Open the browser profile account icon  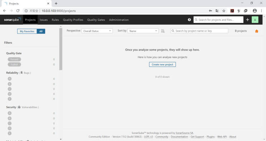(x=255, y=11)
